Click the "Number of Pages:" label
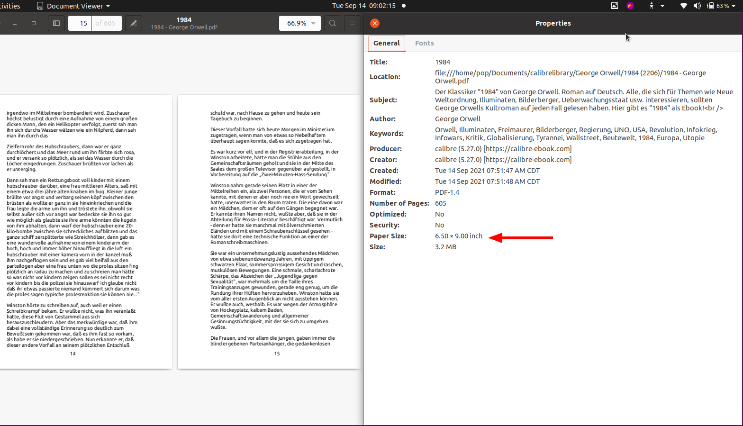The height and width of the screenshot is (426, 743). coord(399,203)
